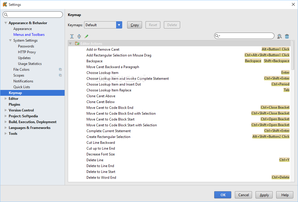This screenshot has height=202, width=298.
Task: Open the Appearance settings page
Action: [22, 29]
